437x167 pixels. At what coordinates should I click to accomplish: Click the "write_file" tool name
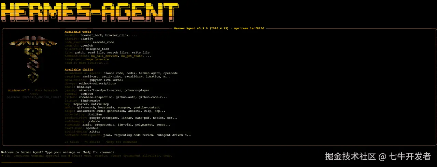point(141,52)
